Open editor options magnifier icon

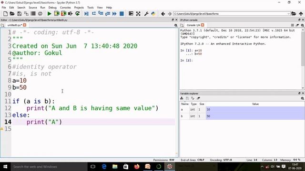click(x=176, y=25)
